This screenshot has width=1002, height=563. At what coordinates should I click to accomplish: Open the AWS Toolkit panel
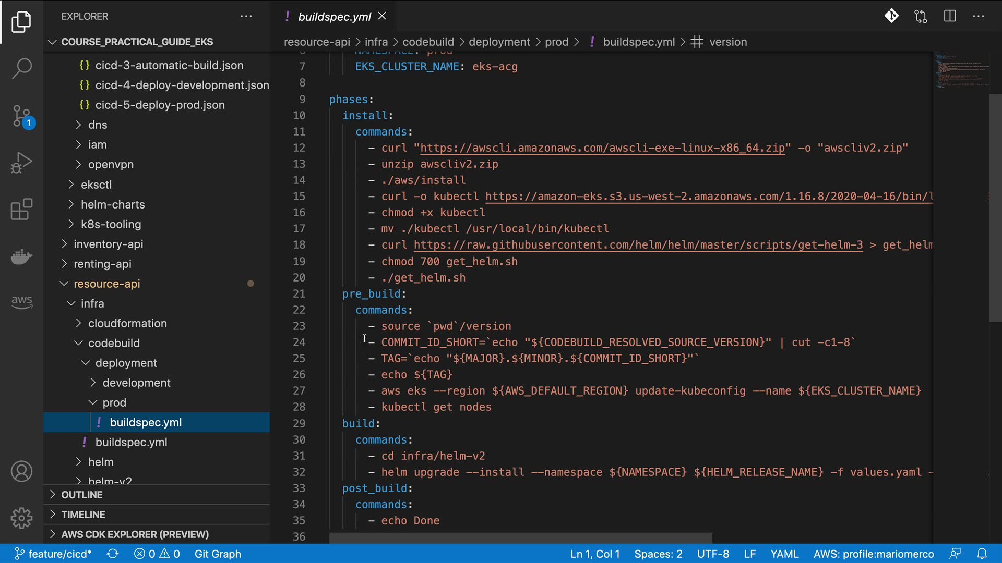point(21,301)
